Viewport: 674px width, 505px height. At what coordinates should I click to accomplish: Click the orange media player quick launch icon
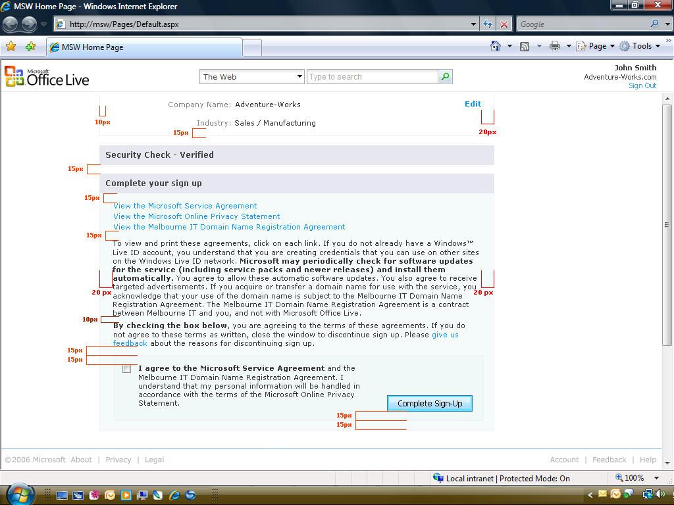click(126, 496)
